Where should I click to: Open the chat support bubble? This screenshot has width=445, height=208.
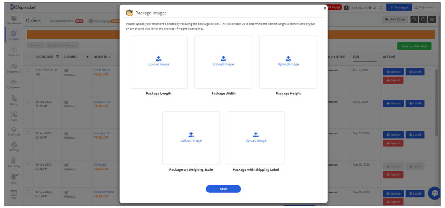(x=435, y=193)
